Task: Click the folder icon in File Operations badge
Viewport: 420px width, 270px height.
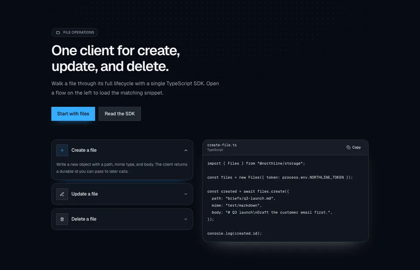Action: point(58,32)
